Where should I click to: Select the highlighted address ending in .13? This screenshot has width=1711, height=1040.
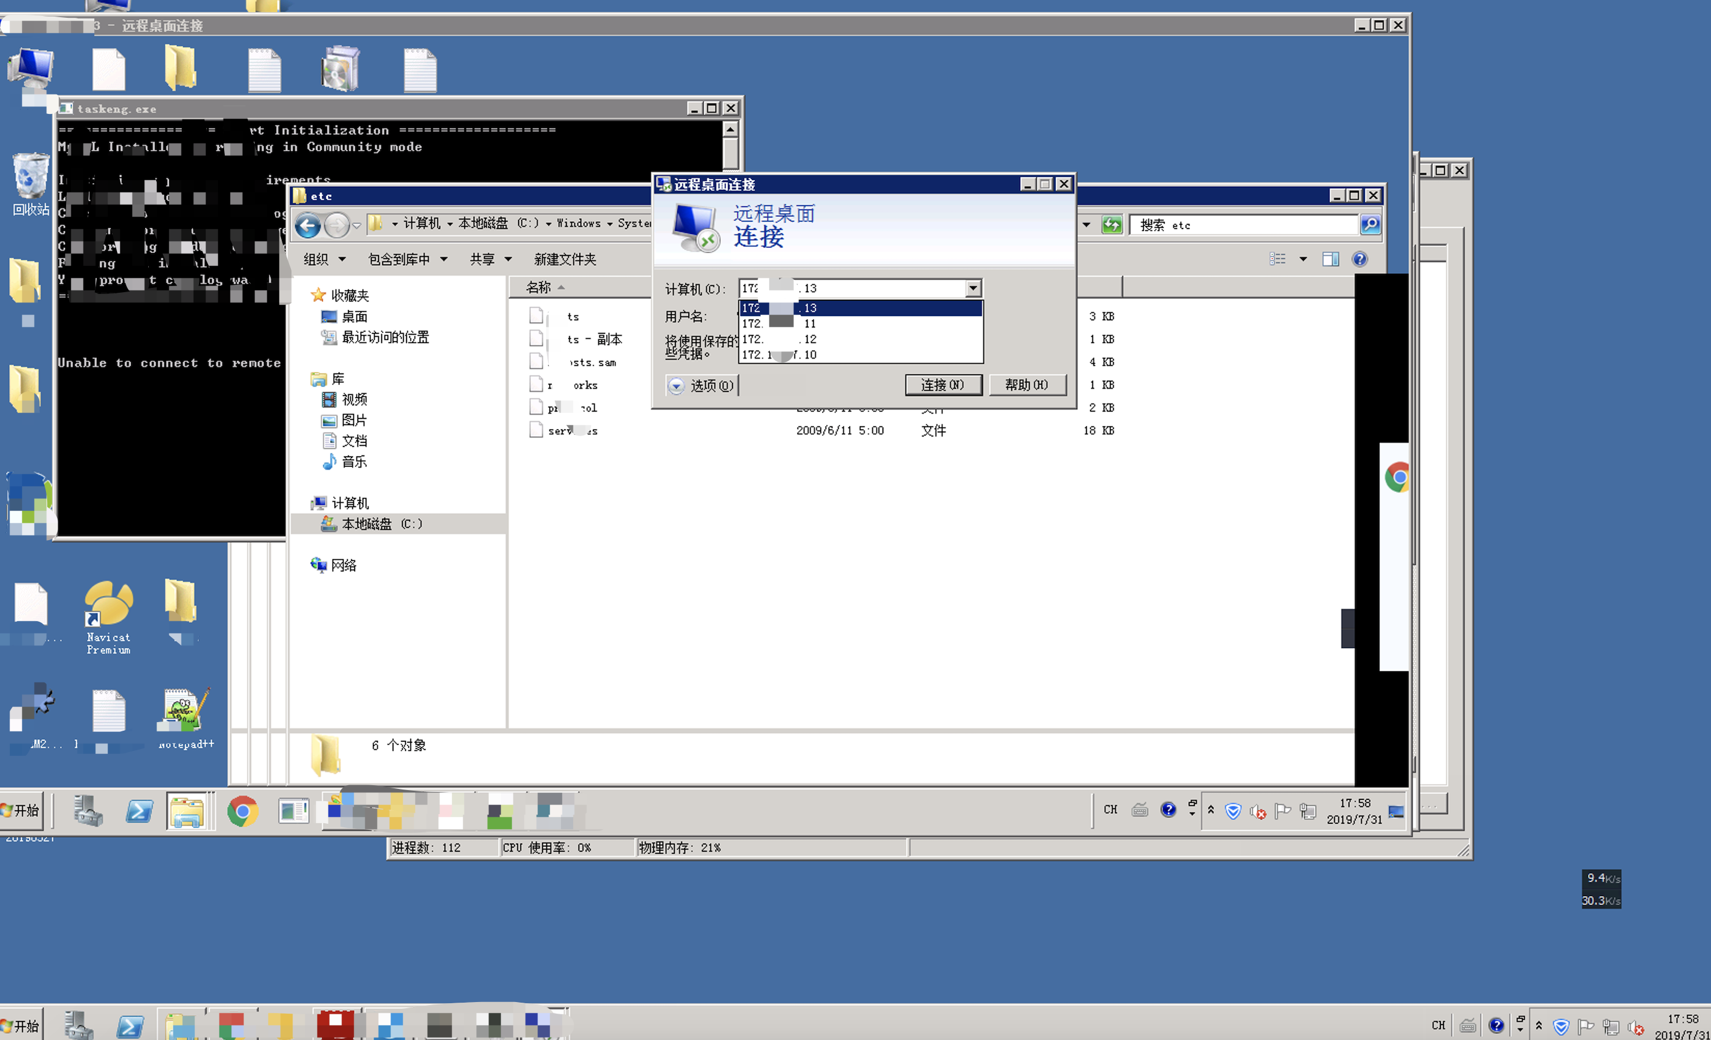pyautogui.click(x=861, y=307)
